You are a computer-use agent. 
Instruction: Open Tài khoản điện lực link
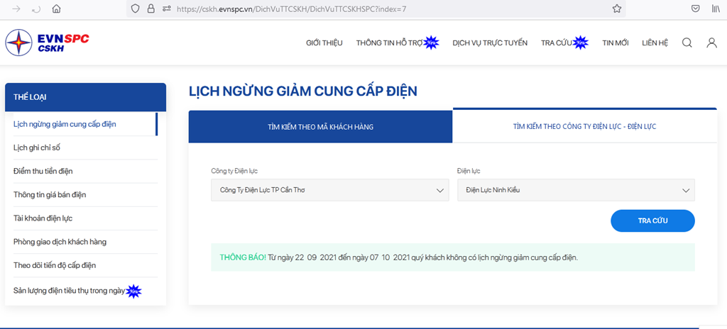43,218
